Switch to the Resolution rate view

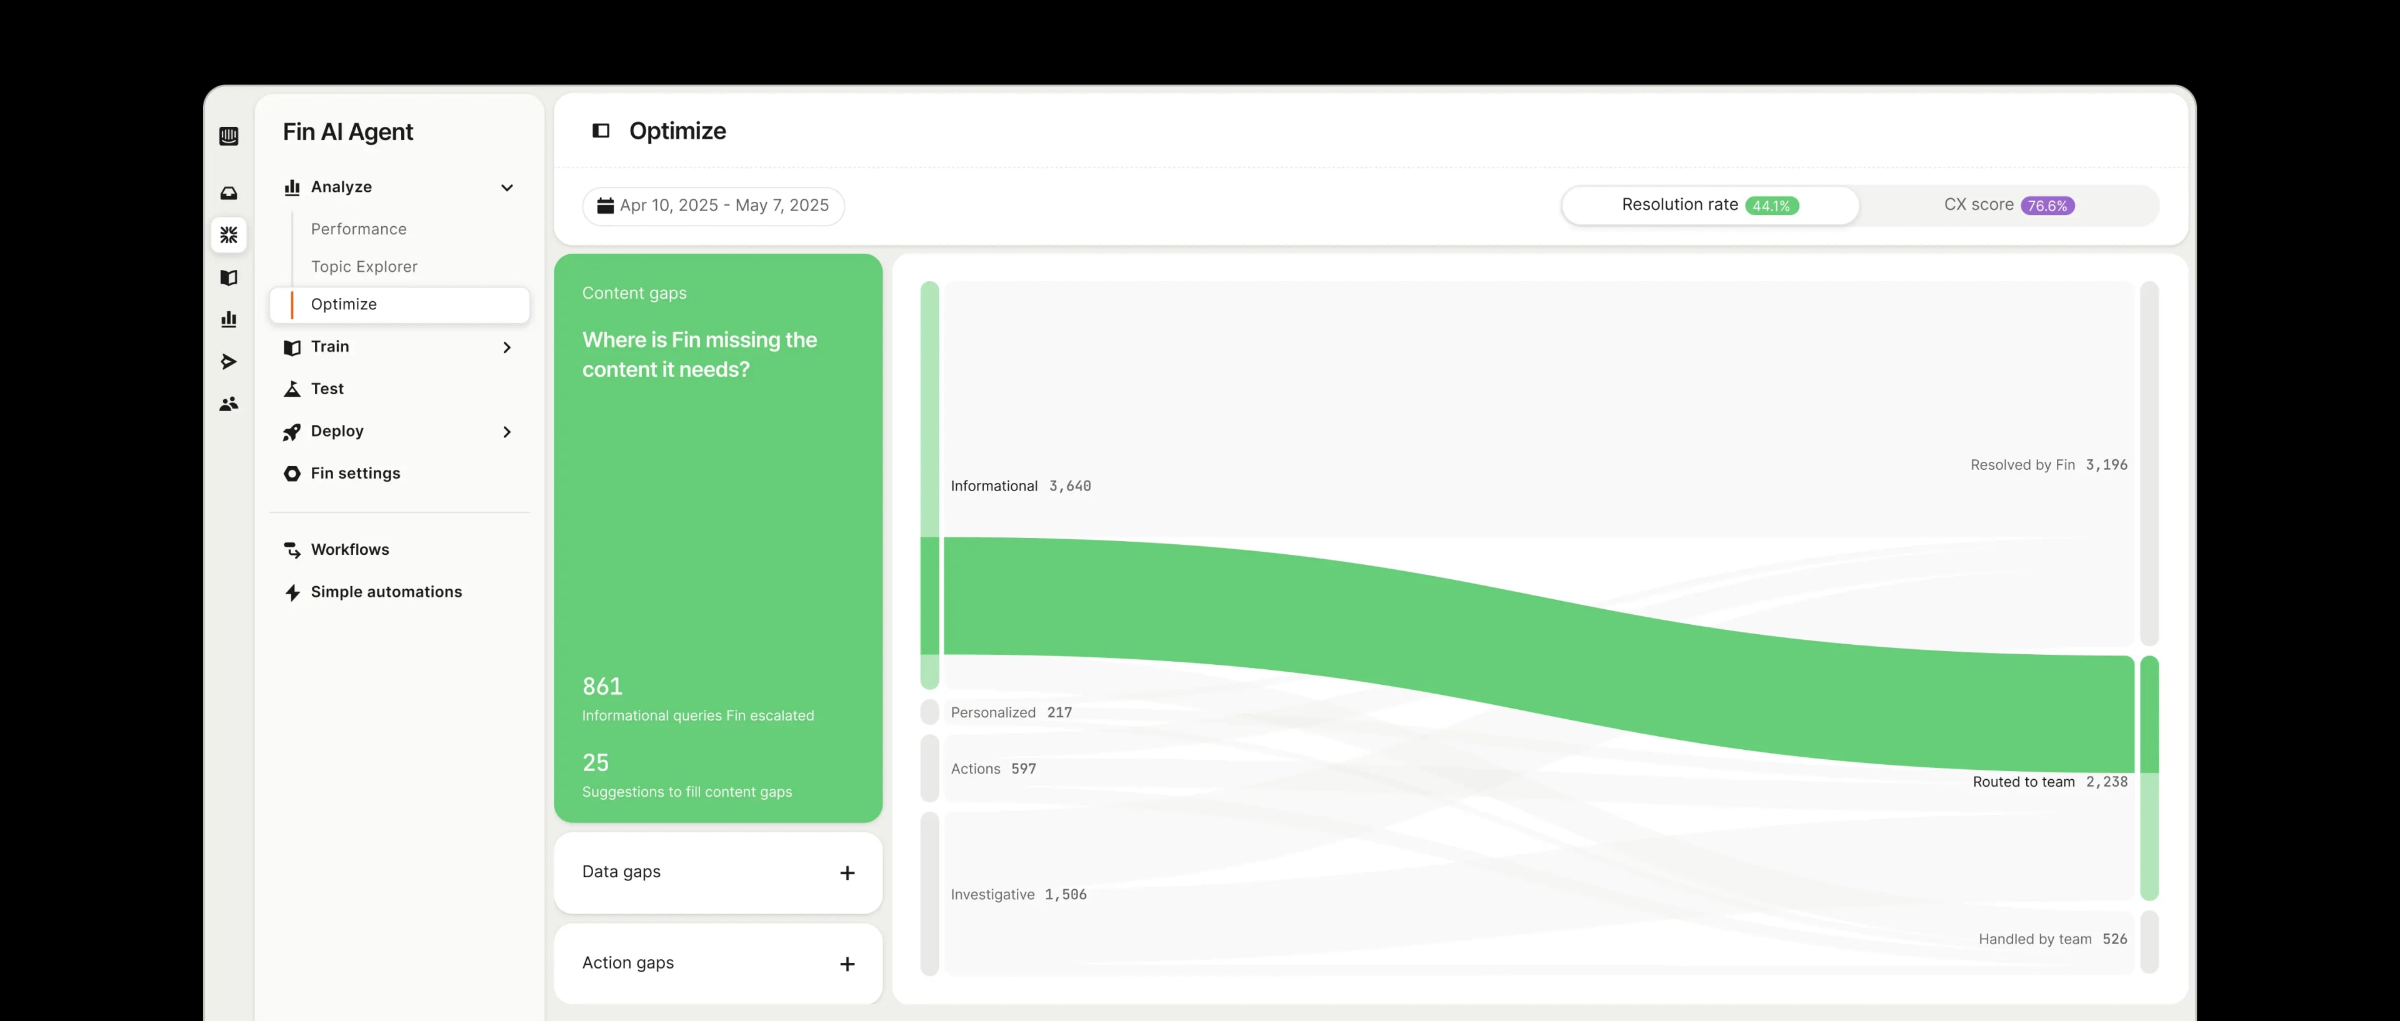[x=1709, y=205]
